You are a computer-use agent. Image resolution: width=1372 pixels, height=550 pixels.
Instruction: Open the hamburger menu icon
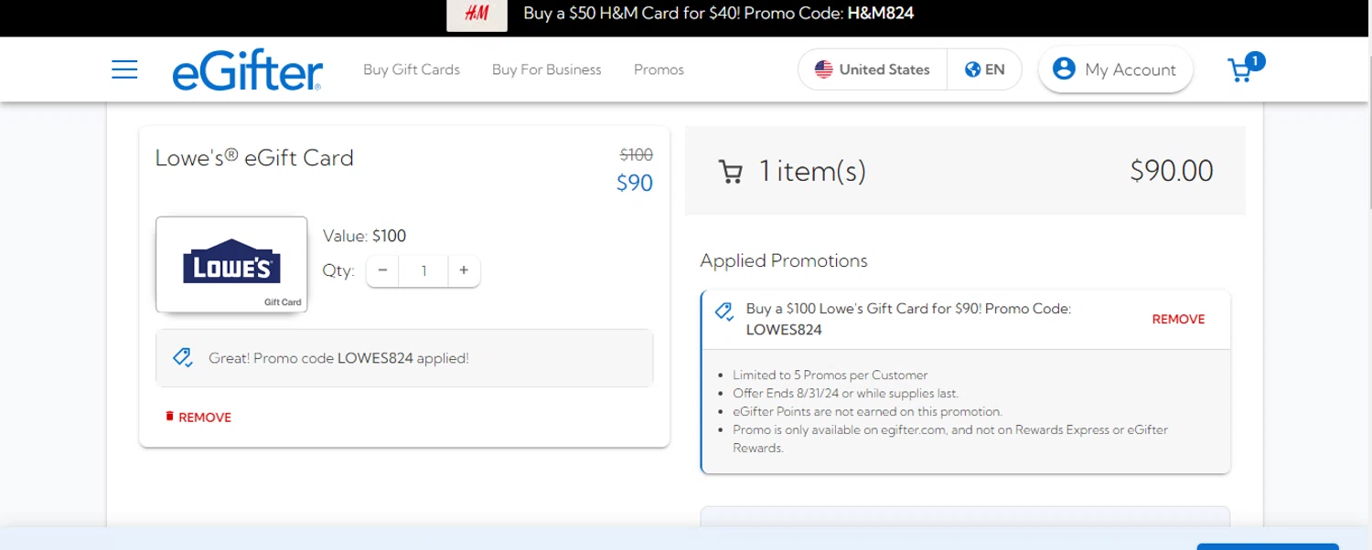(124, 69)
